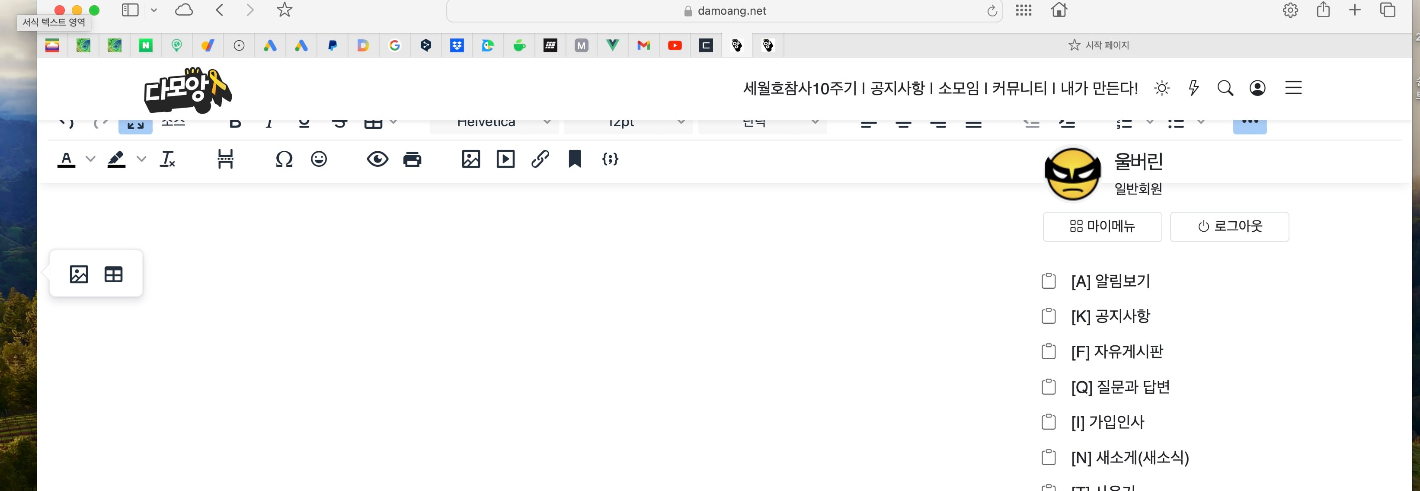Click the Damoang site logo
This screenshot has height=491, width=1420.
pos(187,90)
